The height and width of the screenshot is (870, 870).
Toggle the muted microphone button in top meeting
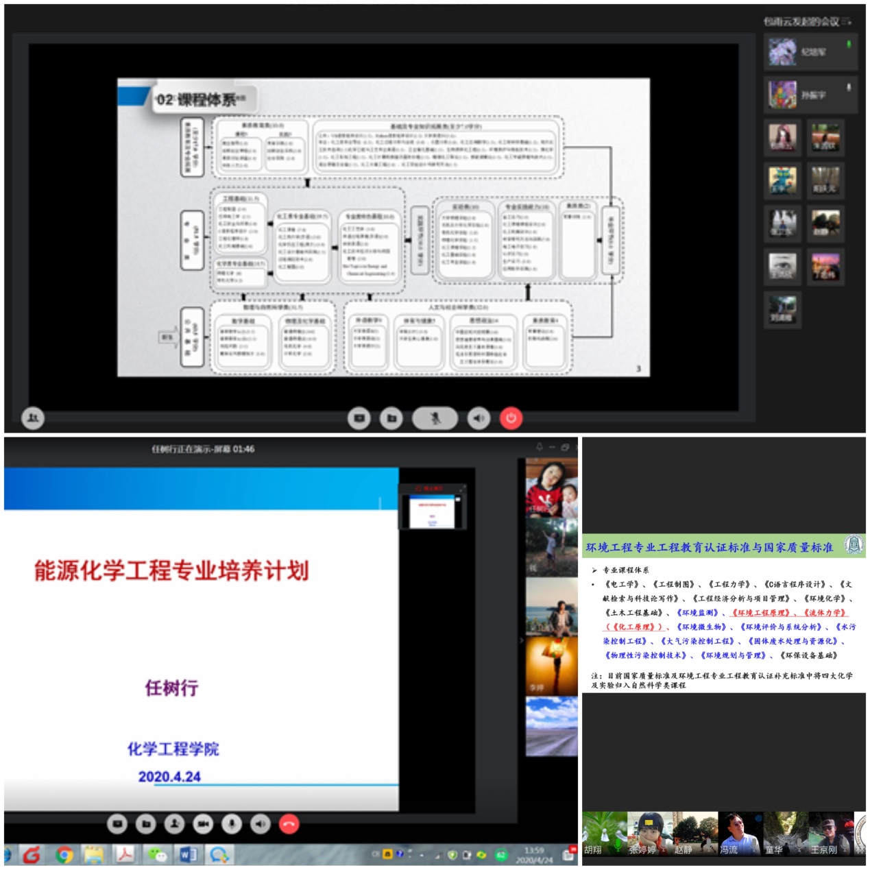point(435,418)
